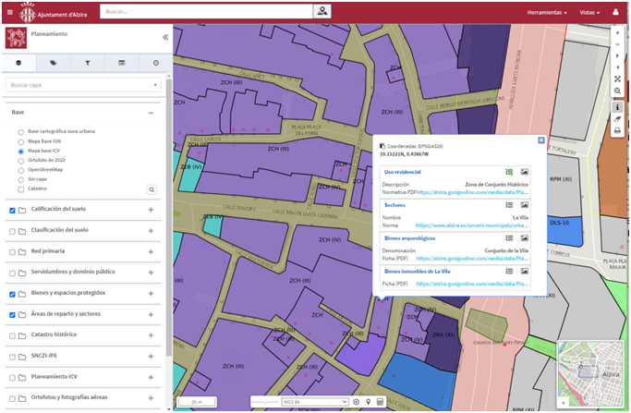Image resolution: width=631 pixels, height=413 pixels.
Task: Select the Ortofoto de 2022 base layer
Action: pos(21,160)
